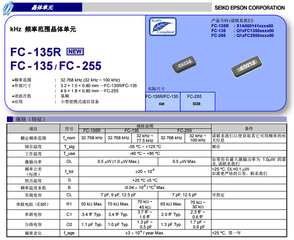The image size is (294, 240).
Task: Click the SEIKO EPSON CORPORATION logo text
Action: (x=249, y=8)
